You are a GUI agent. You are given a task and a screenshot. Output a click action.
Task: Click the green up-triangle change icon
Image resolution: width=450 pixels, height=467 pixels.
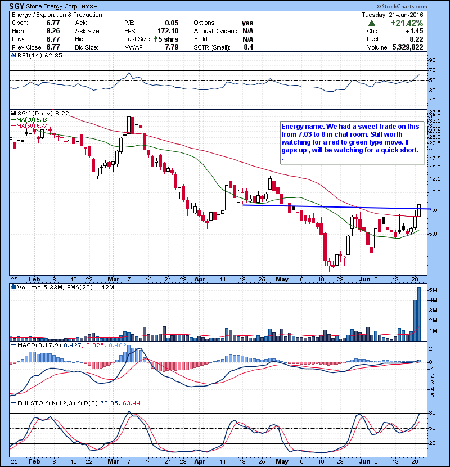click(371, 23)
